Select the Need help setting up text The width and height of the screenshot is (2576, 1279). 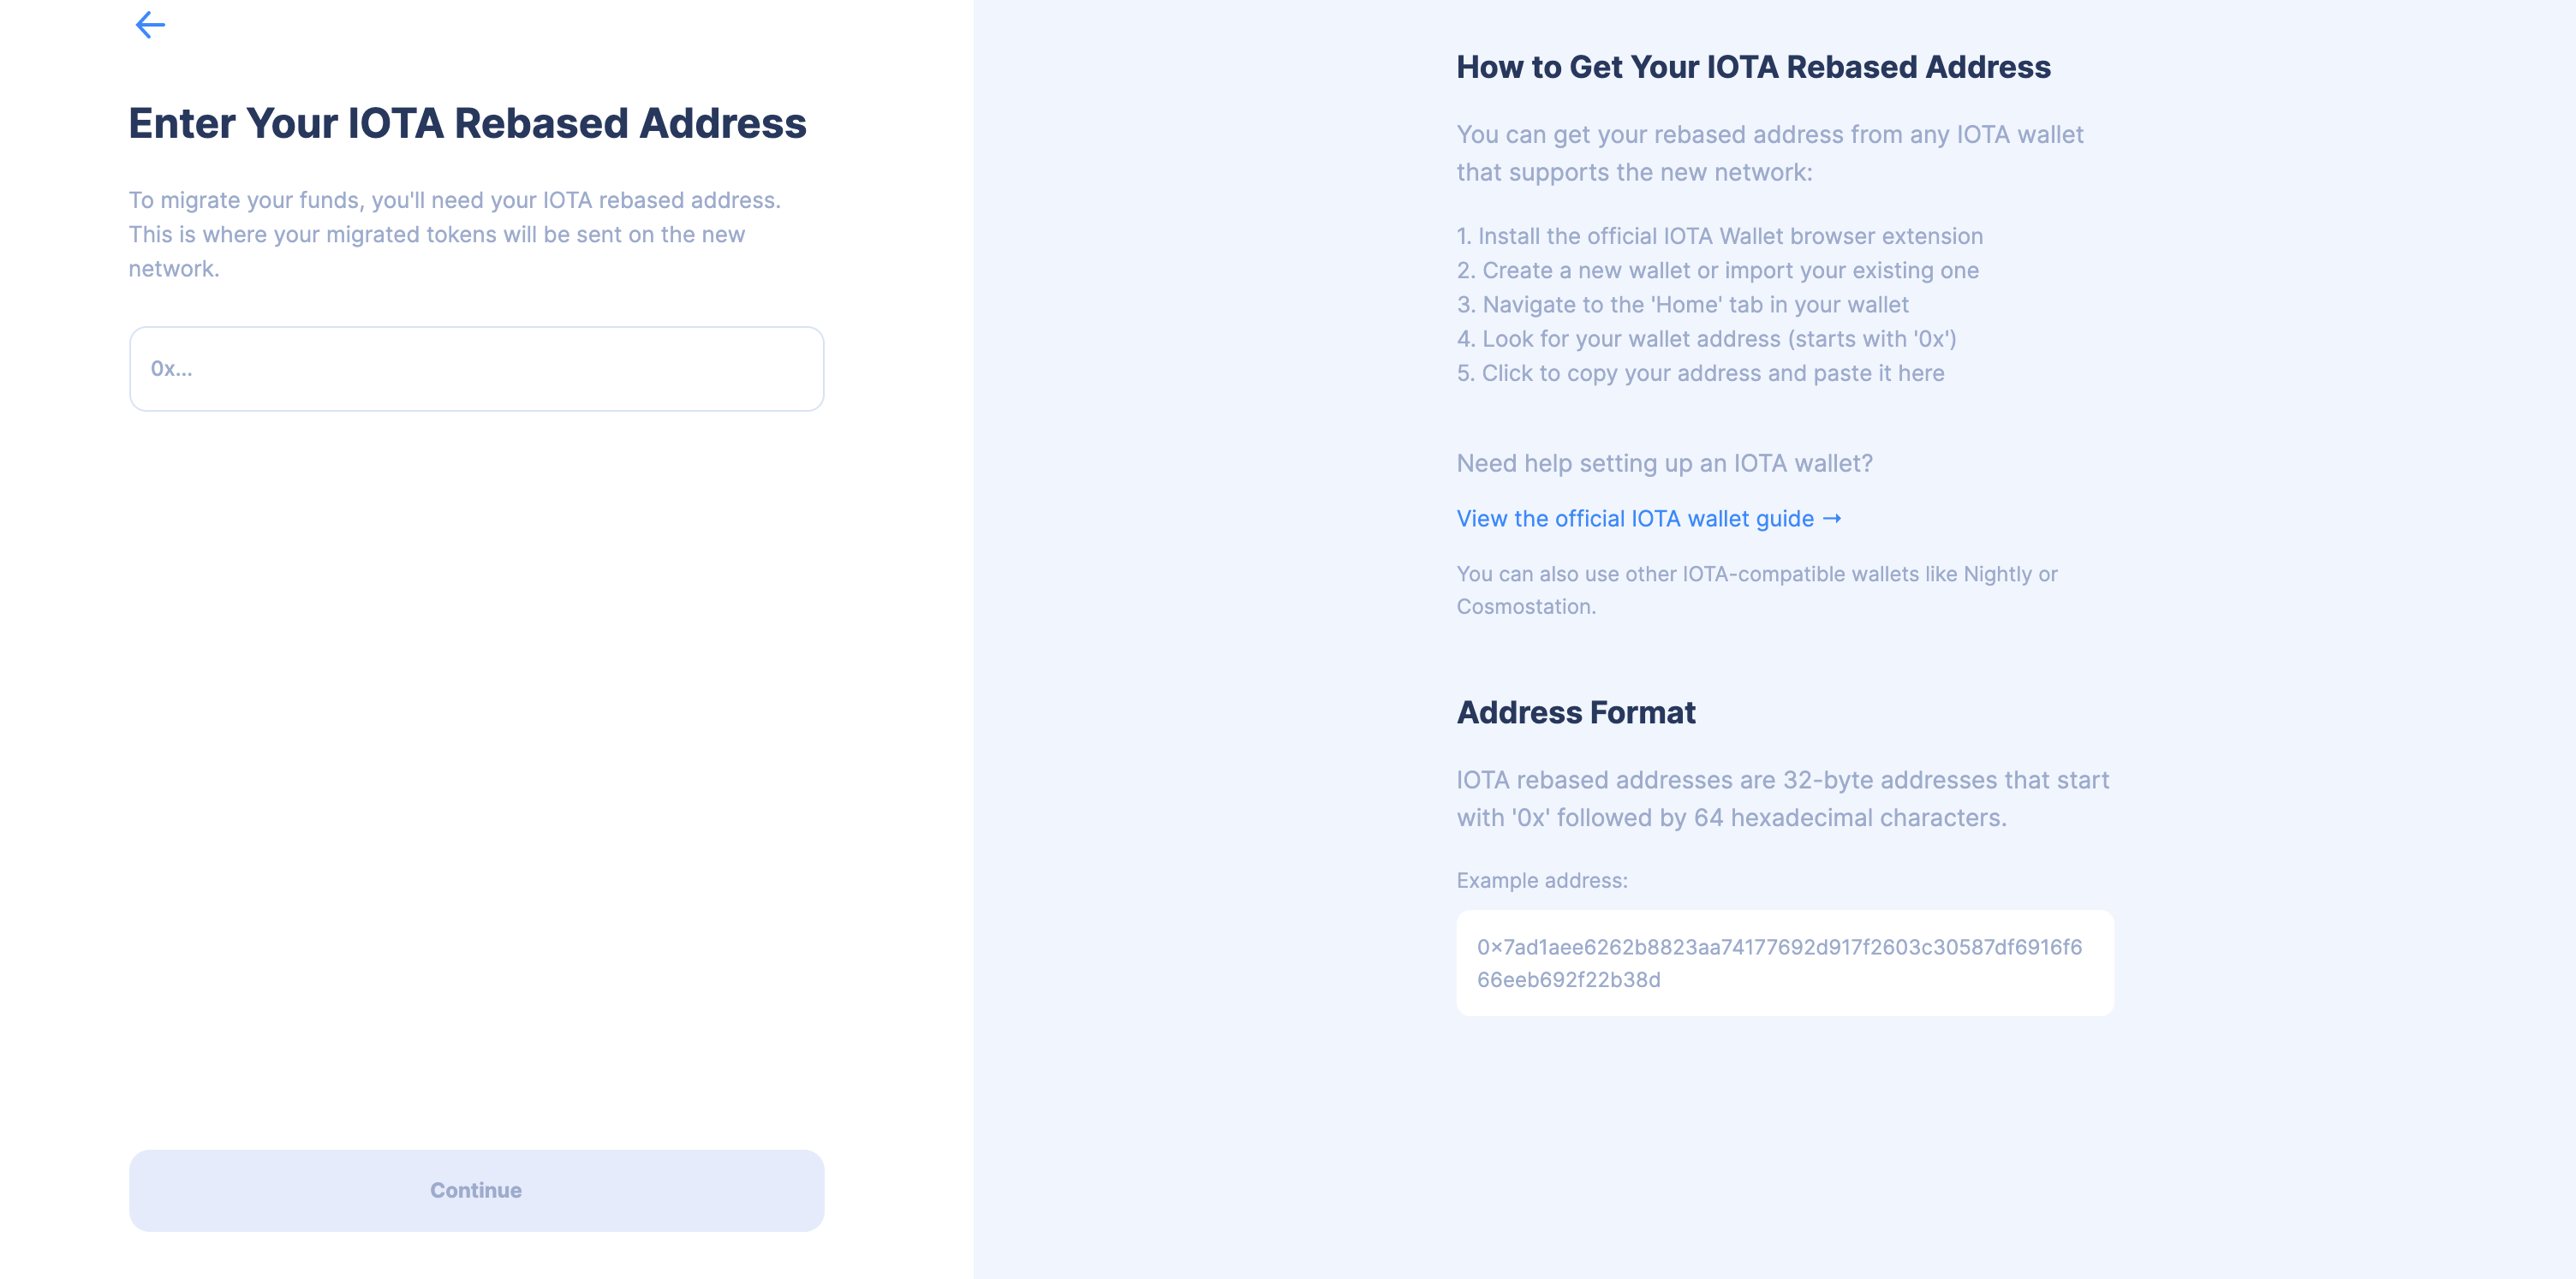[1664, 463]
